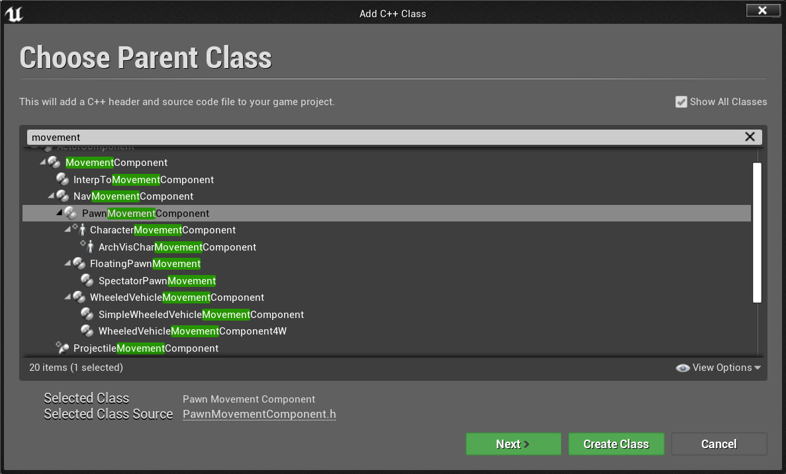Clear the movement search text
The image size is (786, 474).
point(750,137)
